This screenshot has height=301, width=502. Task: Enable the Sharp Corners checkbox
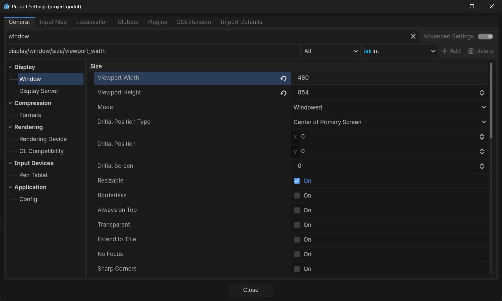(297, 269)
